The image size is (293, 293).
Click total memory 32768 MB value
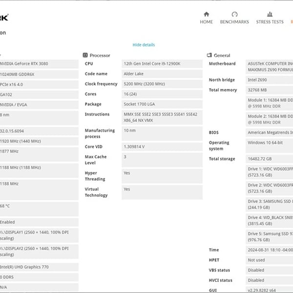270,90
